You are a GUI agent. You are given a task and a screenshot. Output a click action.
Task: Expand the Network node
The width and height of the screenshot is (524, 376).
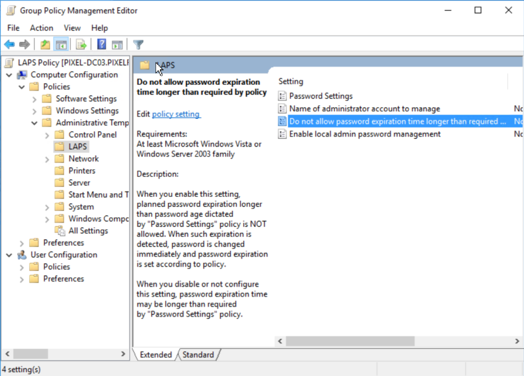coord(47,160)
